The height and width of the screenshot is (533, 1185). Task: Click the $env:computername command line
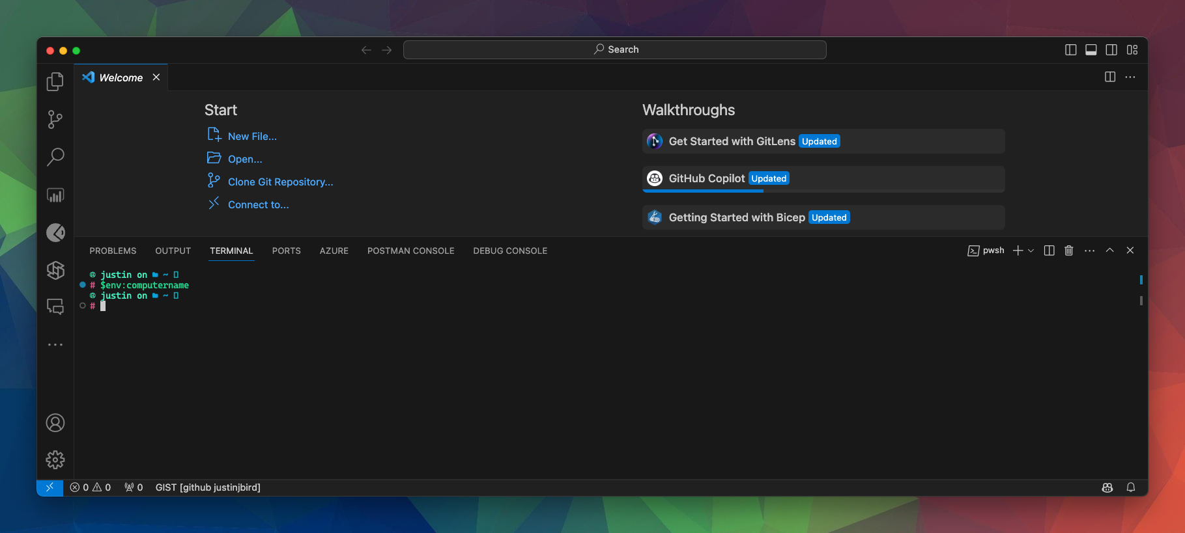click(145, 285)
